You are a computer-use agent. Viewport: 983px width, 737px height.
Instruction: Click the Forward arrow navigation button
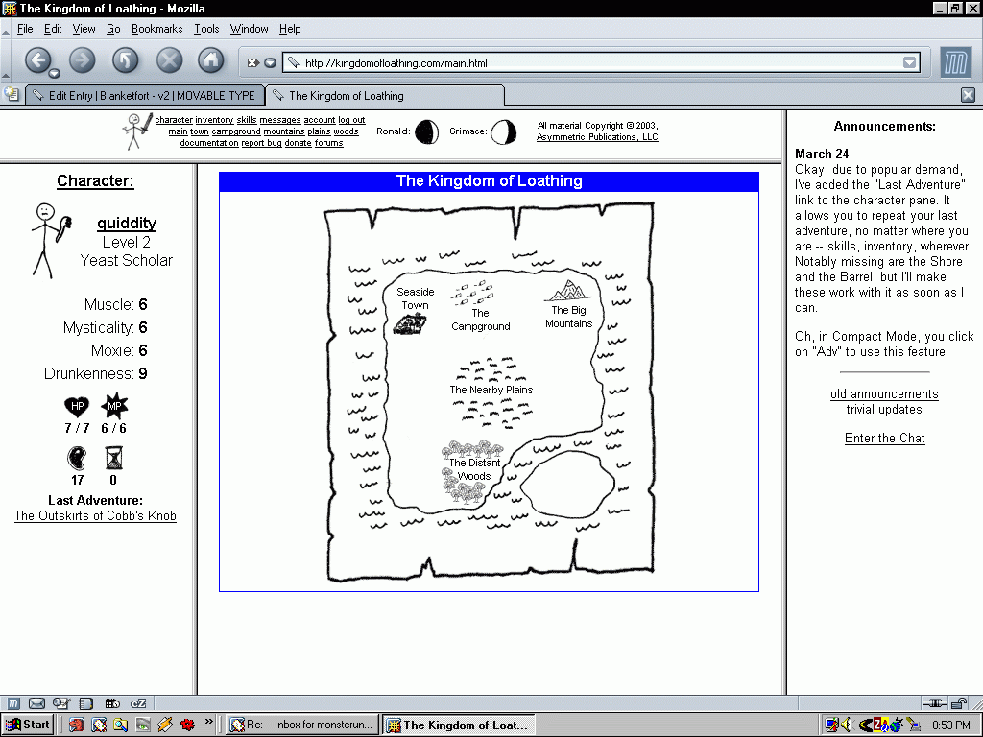tap(83, 60)
